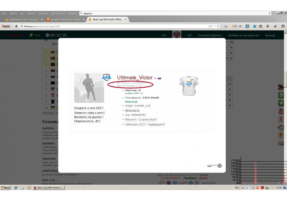Open a new browser tab with plus button
Viewport: 287px width, 201px height.
pos(132,20)
